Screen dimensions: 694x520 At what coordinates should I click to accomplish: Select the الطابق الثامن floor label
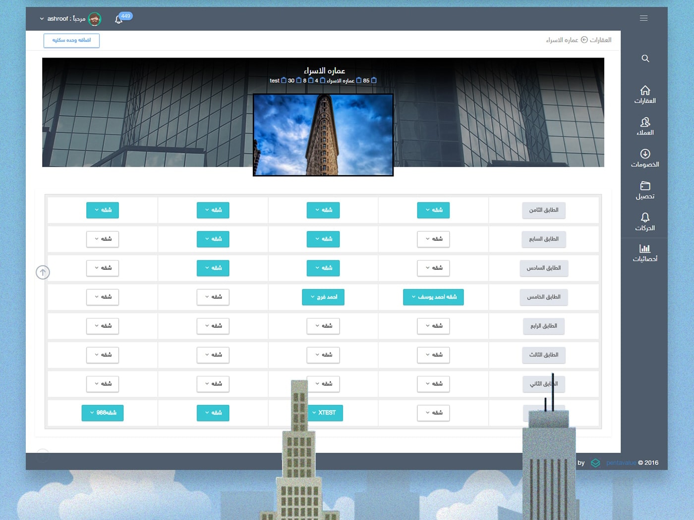point(543,210)
